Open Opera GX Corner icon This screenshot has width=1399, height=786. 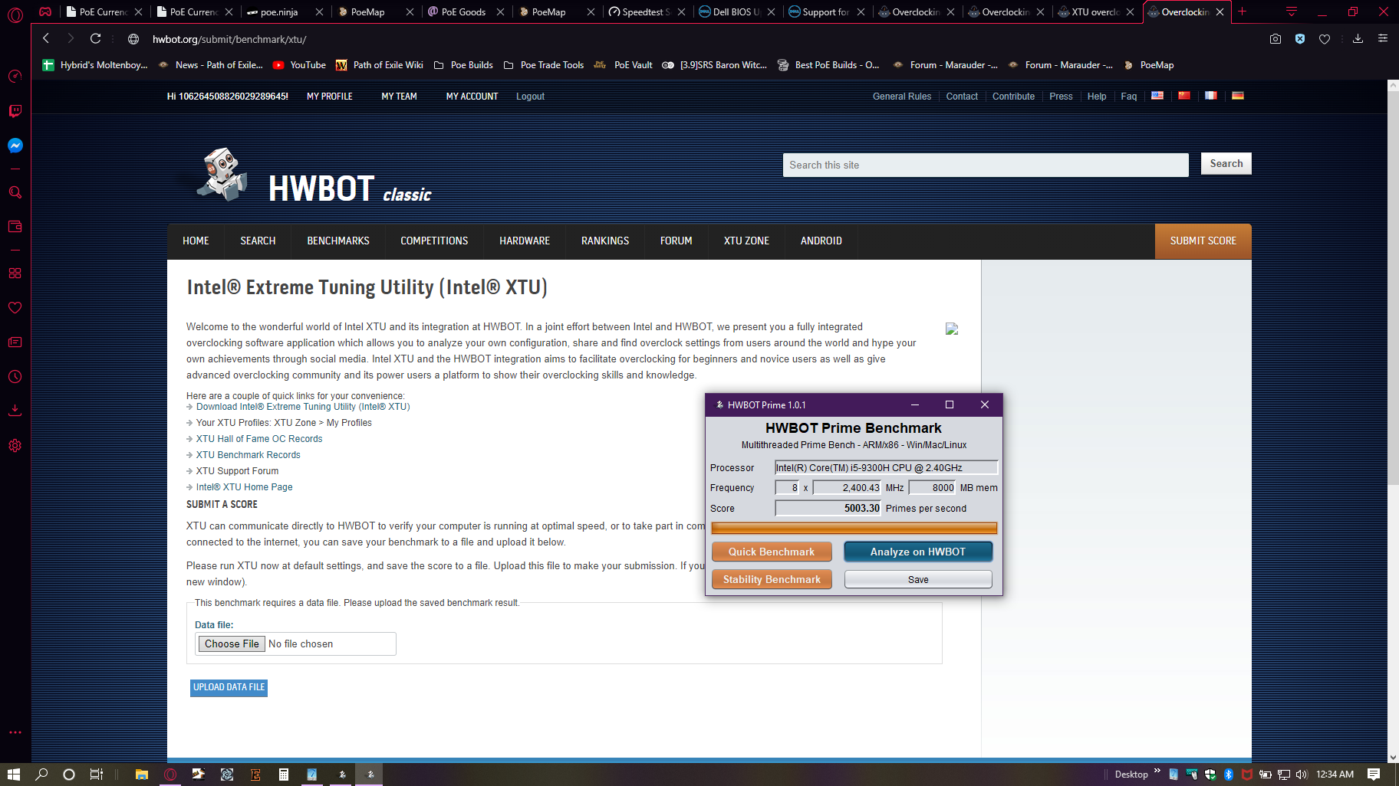(x=45, y=11)
